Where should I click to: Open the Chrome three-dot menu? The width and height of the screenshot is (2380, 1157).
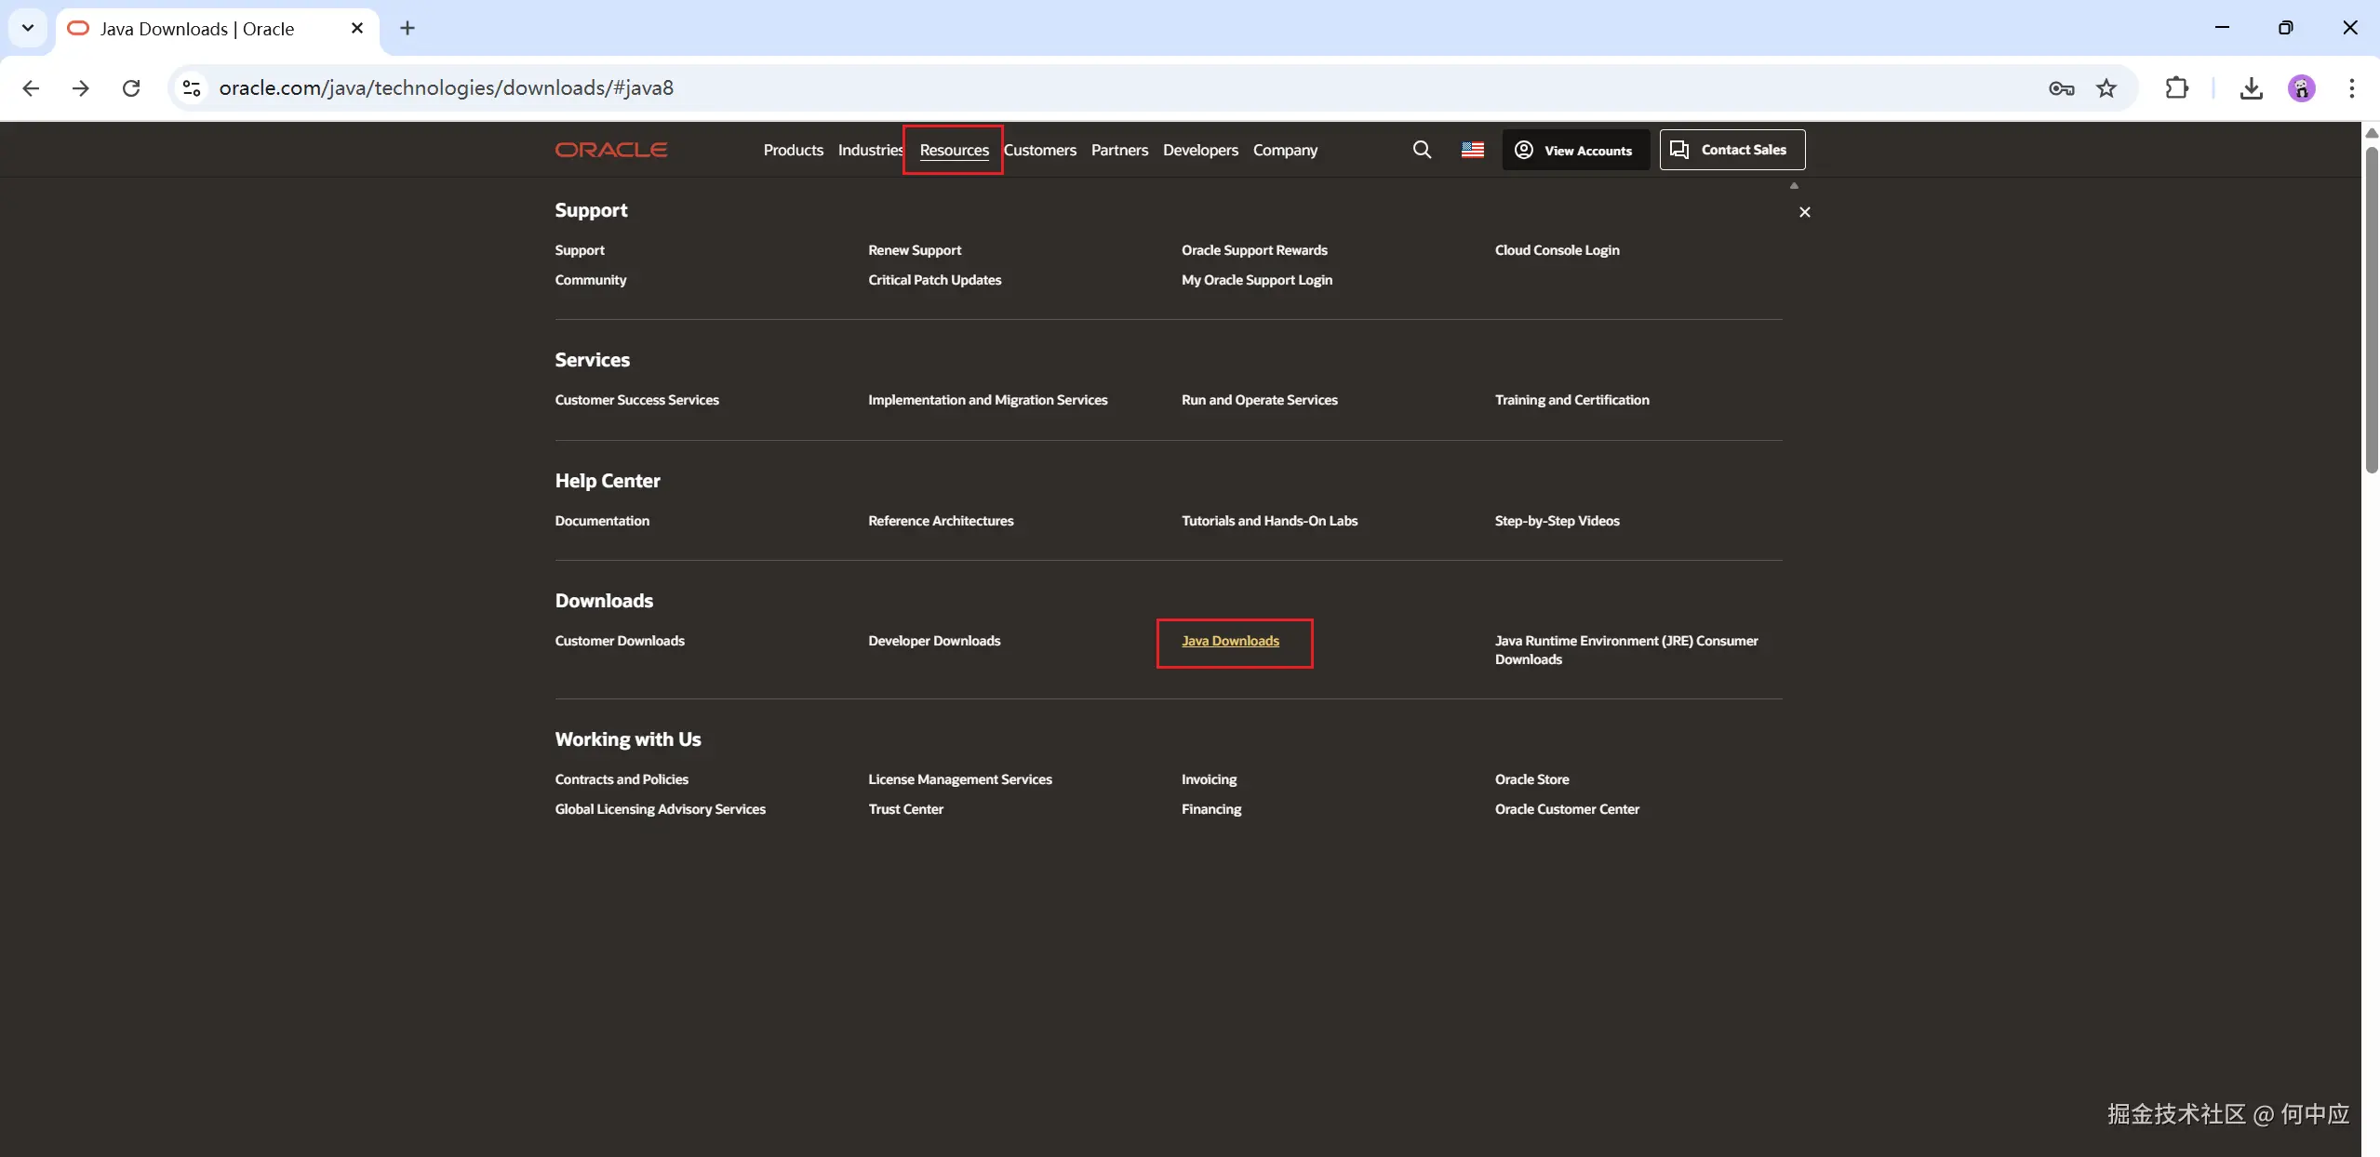(x=2351, y=88)
